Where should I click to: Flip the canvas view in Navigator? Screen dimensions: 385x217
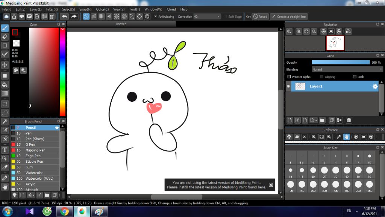348,32
